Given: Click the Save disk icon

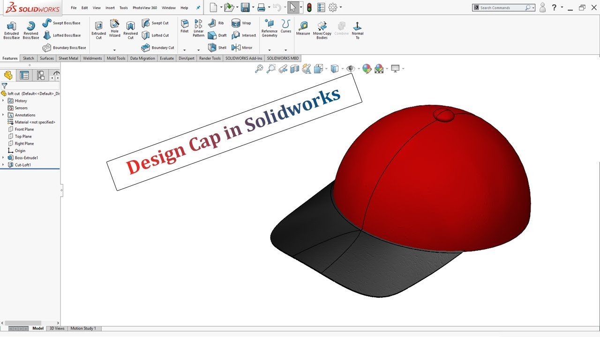Looking at the screenshot, I should click(x=245, y=7).
